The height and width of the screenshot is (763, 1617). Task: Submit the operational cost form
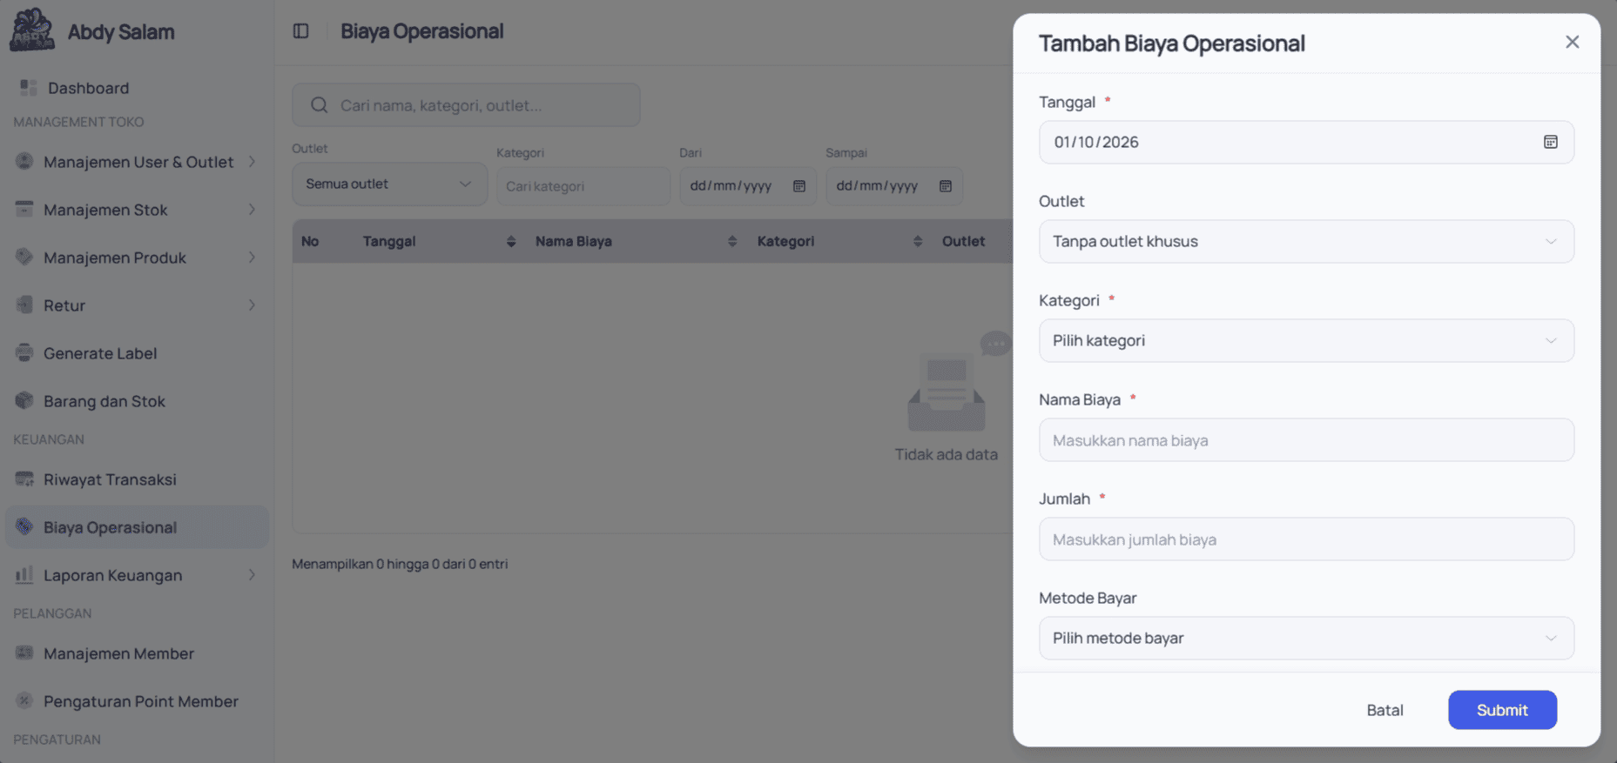1502,710
